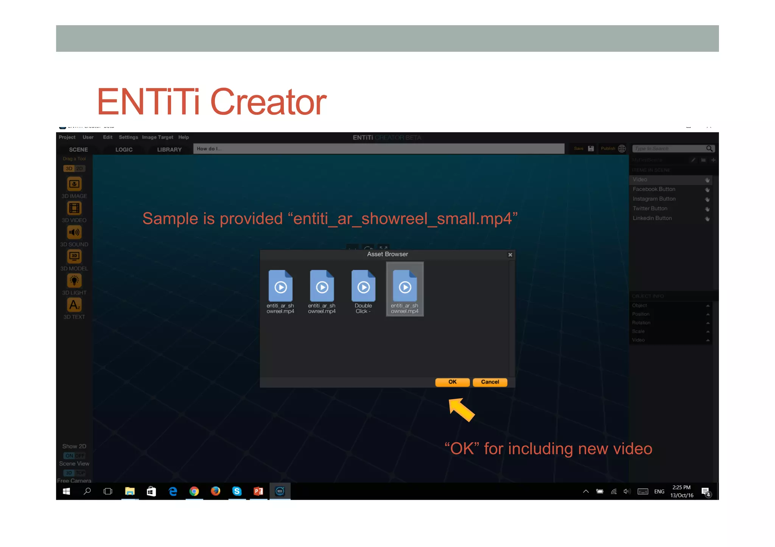Select the 3D Sound speaker tool
The height and width of the screenshot is (547, 775).
coord(74,232)
